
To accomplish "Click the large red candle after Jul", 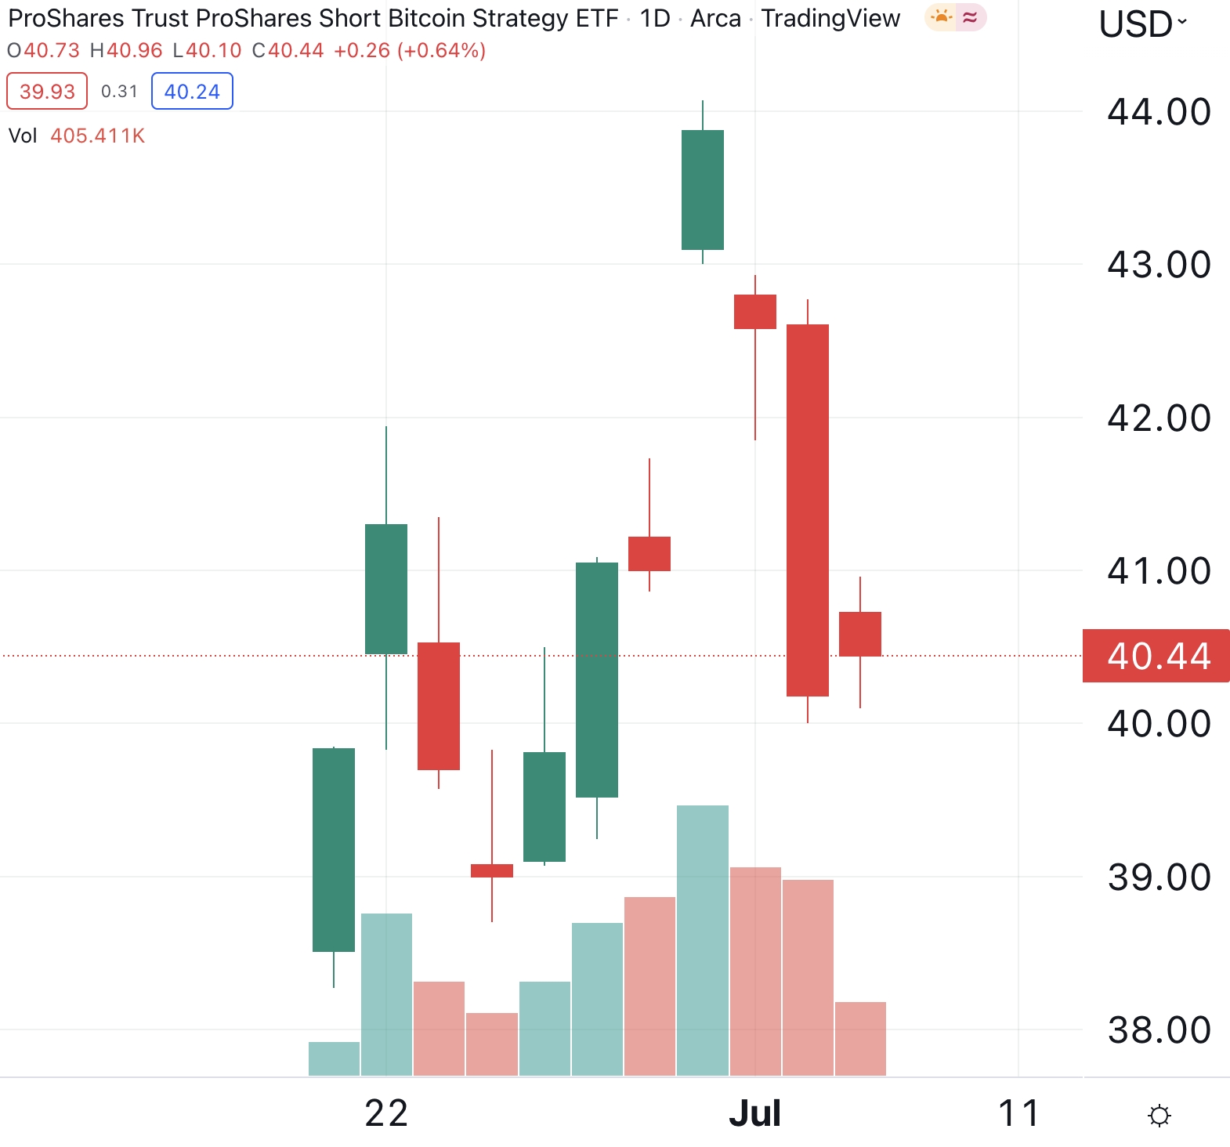I will (x=808, y=510).
